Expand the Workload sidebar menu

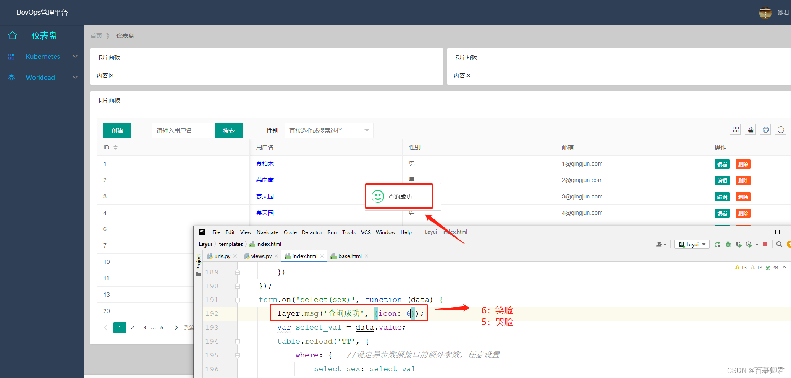tap(75, 77)
